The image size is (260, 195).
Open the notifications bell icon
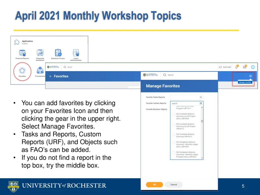(237, 67)
